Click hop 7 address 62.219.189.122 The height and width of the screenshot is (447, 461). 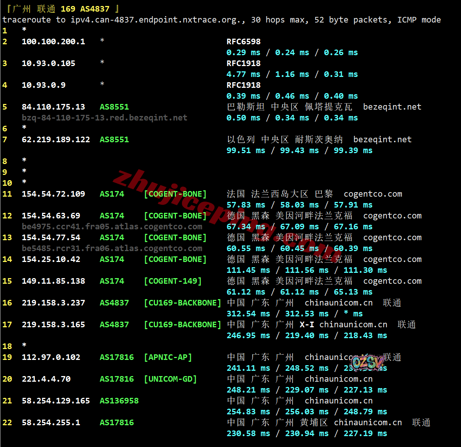pos(56,140)
